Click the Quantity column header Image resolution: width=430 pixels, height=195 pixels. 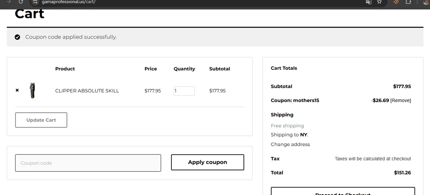click(184, 69)
